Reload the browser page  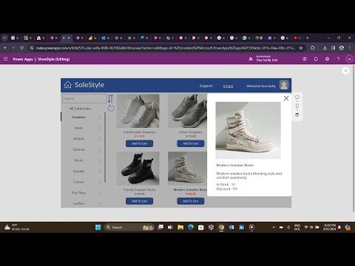(21, 48)
